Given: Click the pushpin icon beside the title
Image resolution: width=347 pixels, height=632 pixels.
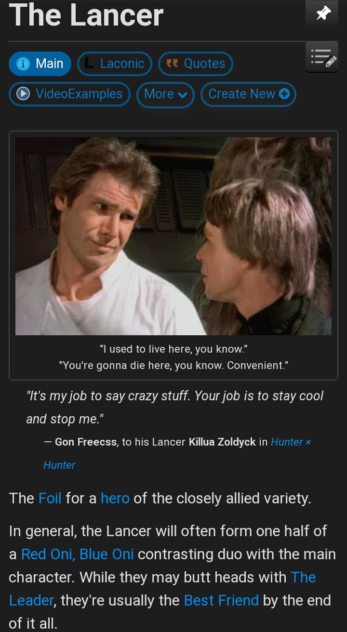Looking at the screenshot, I should 322,14.
